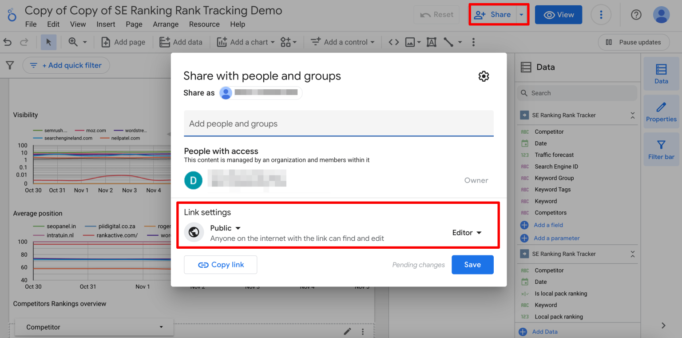Open the Properties panel pencil icon
This screenshot has height=338, width=682.
[x=661, y=111]
